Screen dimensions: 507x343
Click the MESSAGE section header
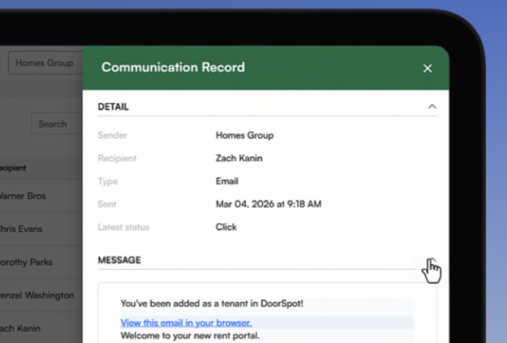point(119,260)
